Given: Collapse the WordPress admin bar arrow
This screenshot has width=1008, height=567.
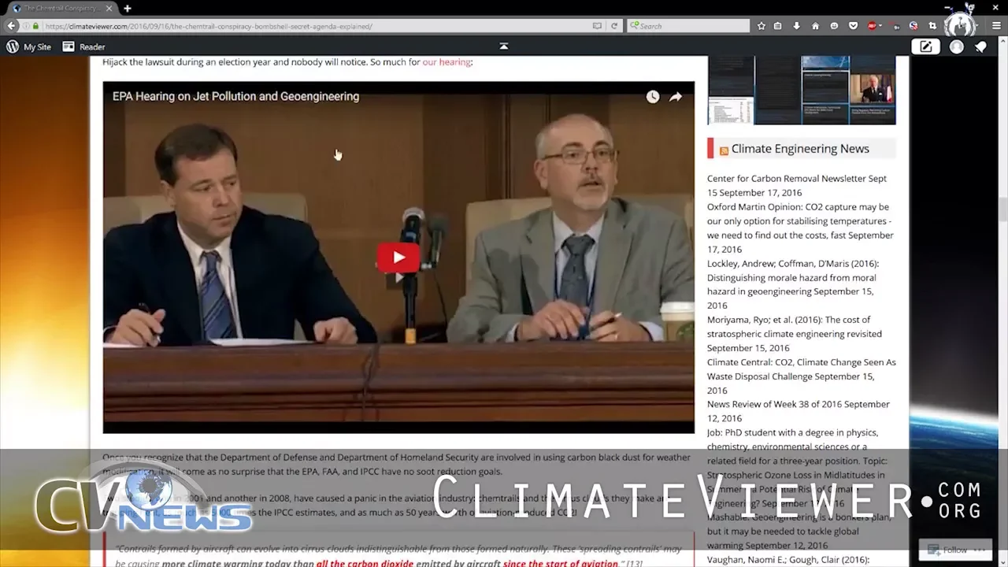Looking at the screenshot, I should (504, 46).
